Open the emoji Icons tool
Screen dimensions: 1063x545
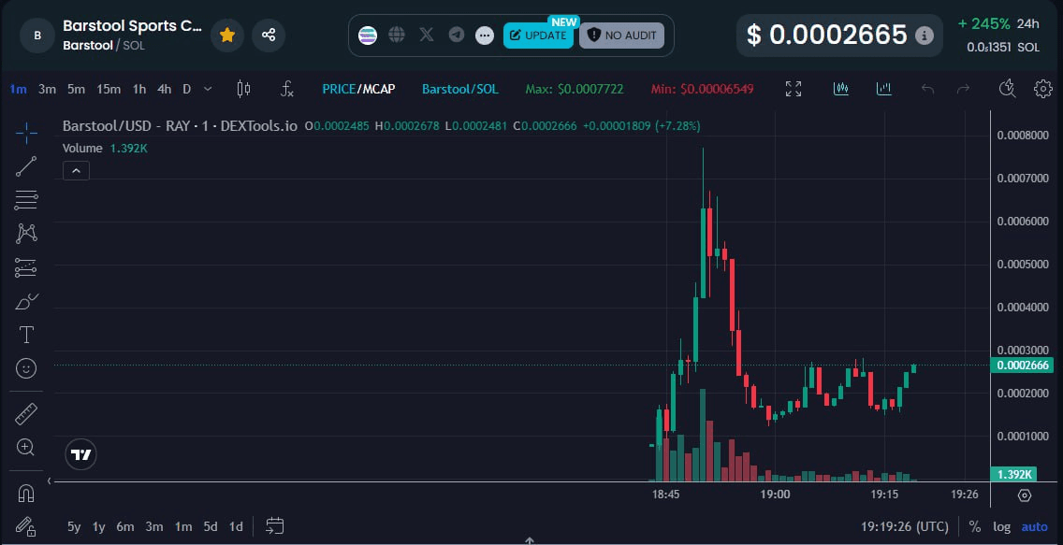coord(26,368)
